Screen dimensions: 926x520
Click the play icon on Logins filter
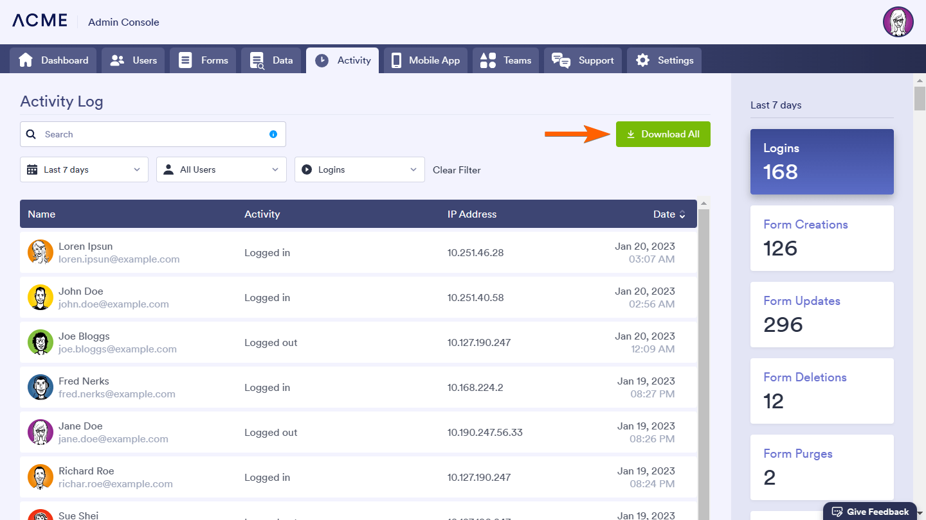[x=307, y=169]
